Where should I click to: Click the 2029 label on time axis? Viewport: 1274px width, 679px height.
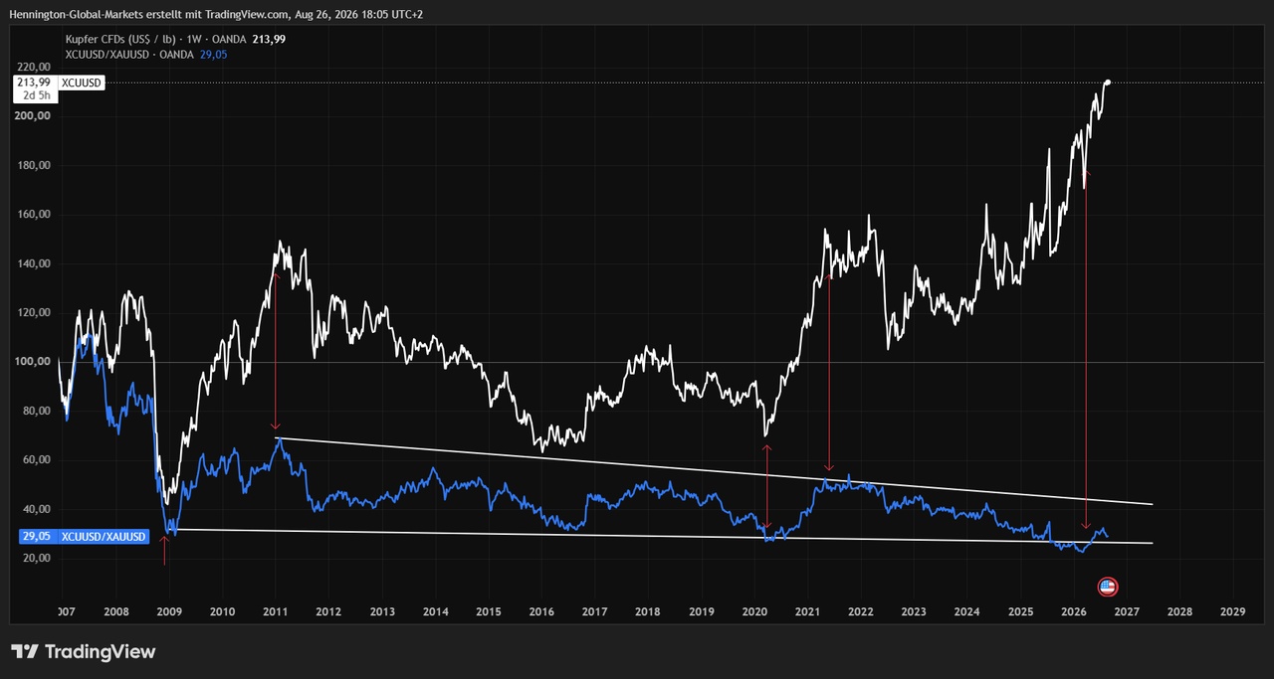click(x=1233, y=611)
